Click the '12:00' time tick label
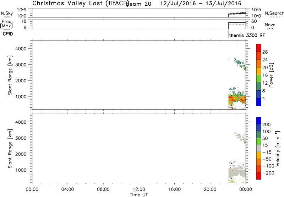The width and height of the screenshot is (284, 197). pyautogui.click(x=139, y=190)
